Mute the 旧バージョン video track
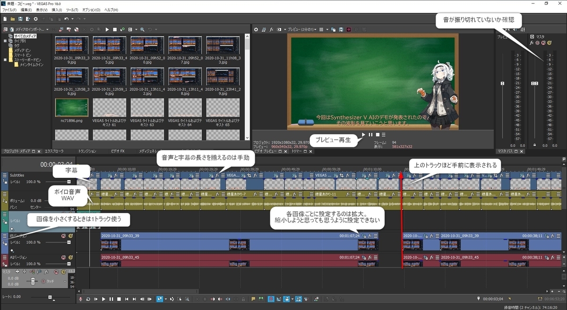 (63, 236)
